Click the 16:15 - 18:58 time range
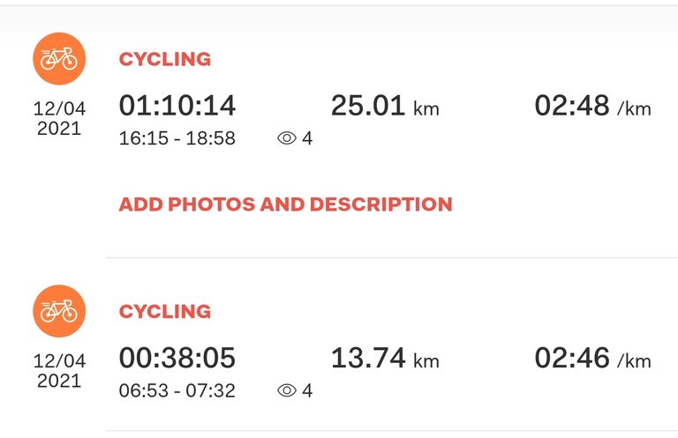This screenshot has width=678, height=438. point(177,138)
